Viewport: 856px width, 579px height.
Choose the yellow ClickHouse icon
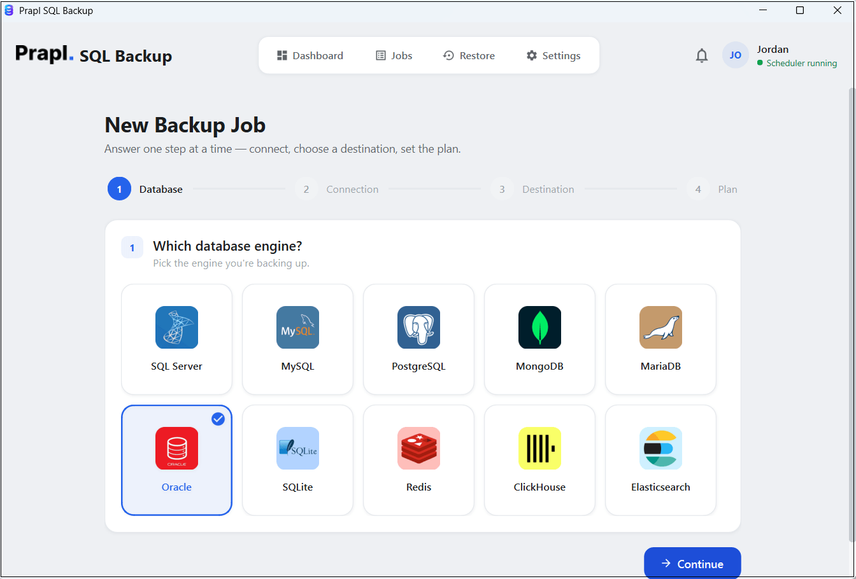coord(539,449)
